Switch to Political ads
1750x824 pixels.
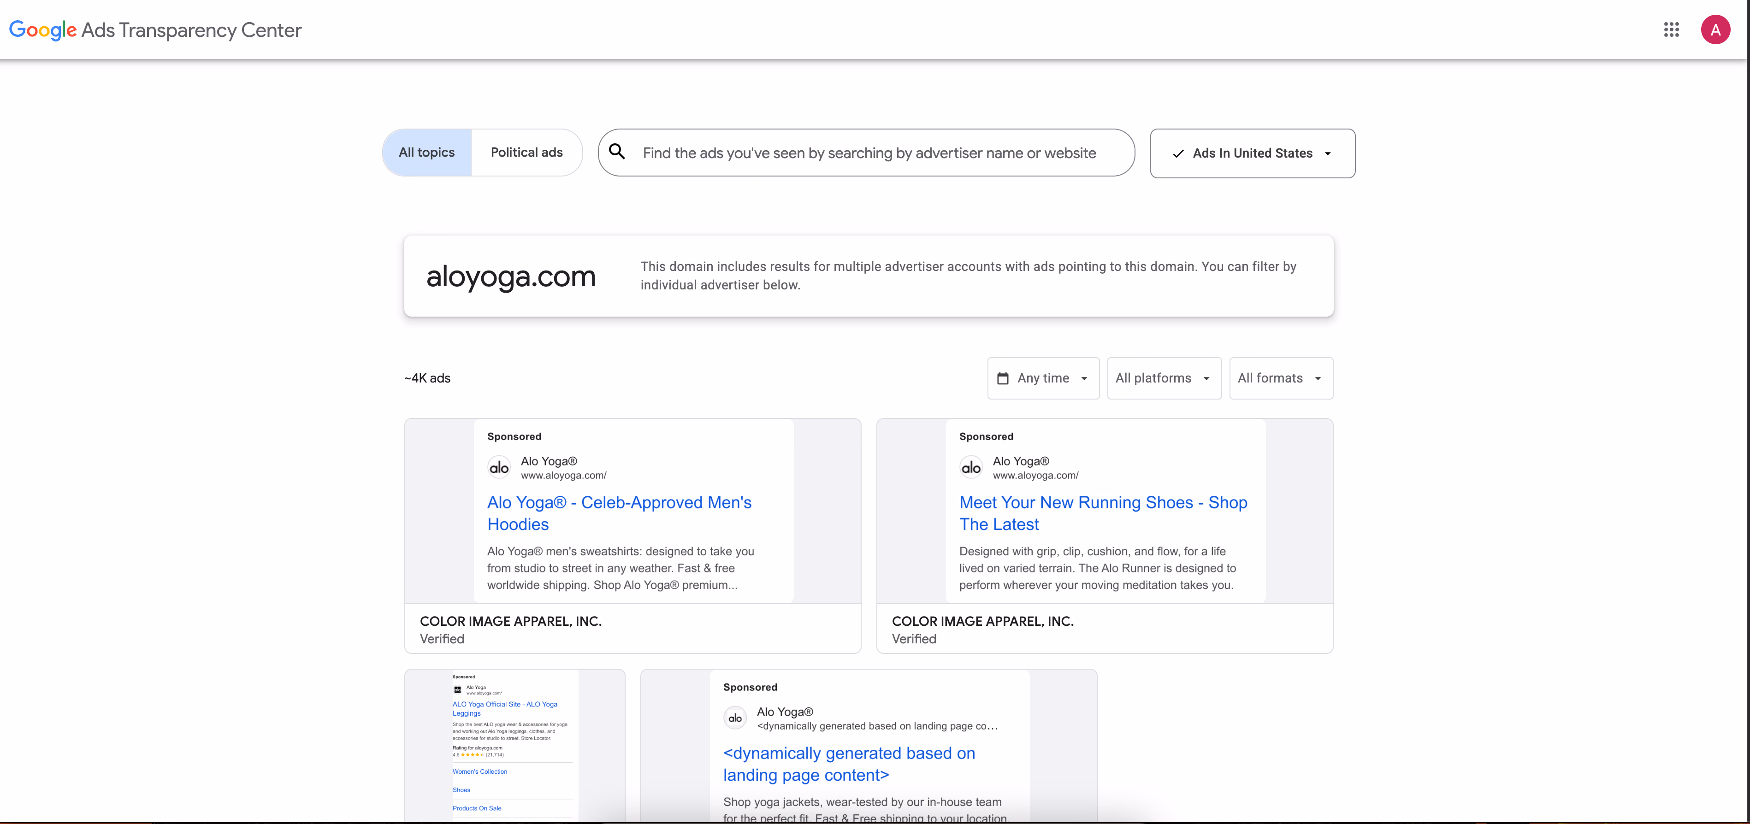coord(527,152)
